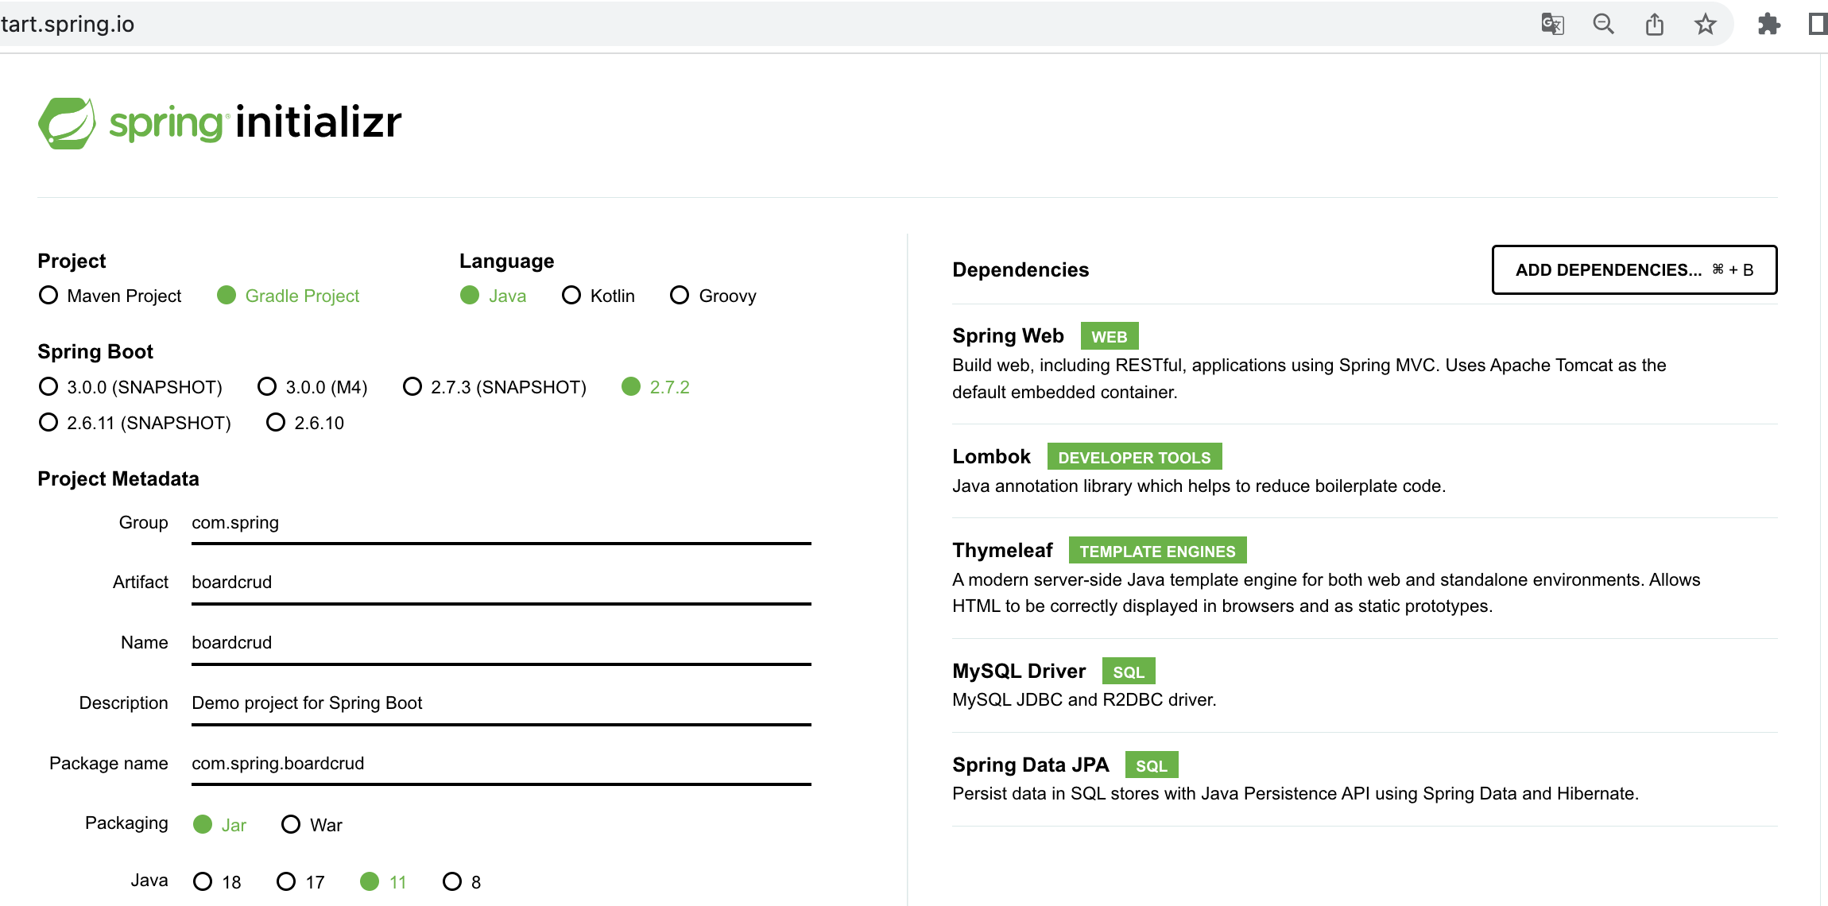The image size is (1828, 906).
Task: Bookmark this page with the star icon
Action: pos(1706,24)
